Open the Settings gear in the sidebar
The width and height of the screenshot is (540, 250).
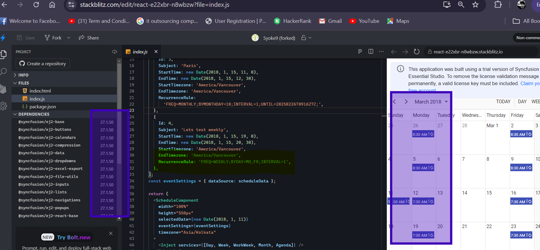[x=4, y=106]
